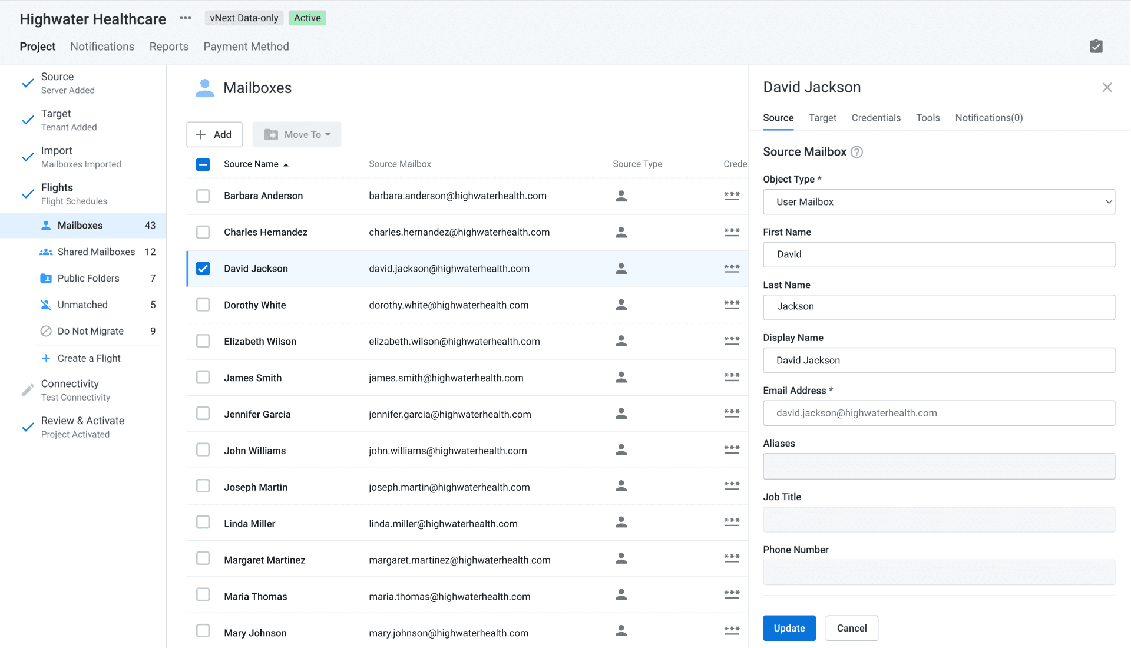Switch to the Project tab

click(x=38, y=47)
